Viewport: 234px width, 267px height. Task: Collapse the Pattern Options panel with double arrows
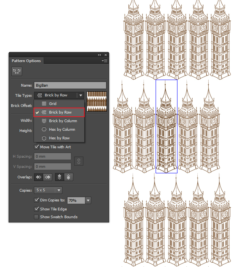tap(99, 55)
